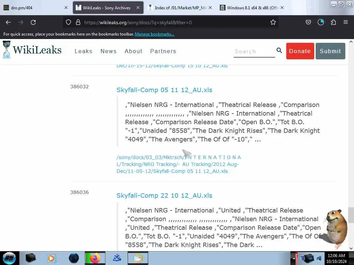
Task: Click document ID 386036
Action: click(x=80, y=192)
